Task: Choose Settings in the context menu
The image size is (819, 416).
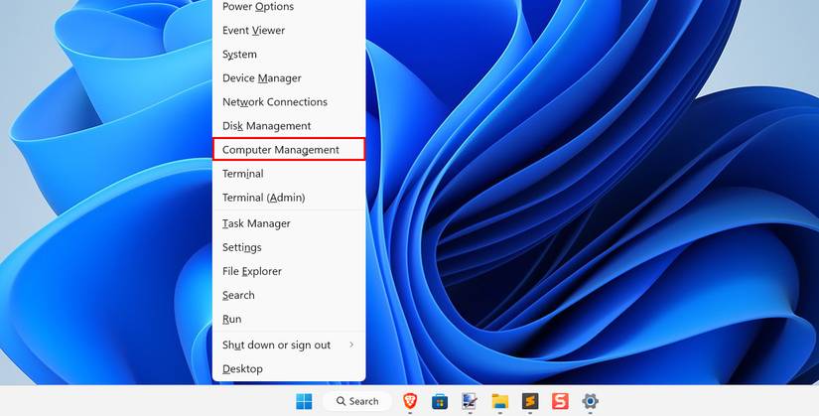Action: (x=289, y=247)
